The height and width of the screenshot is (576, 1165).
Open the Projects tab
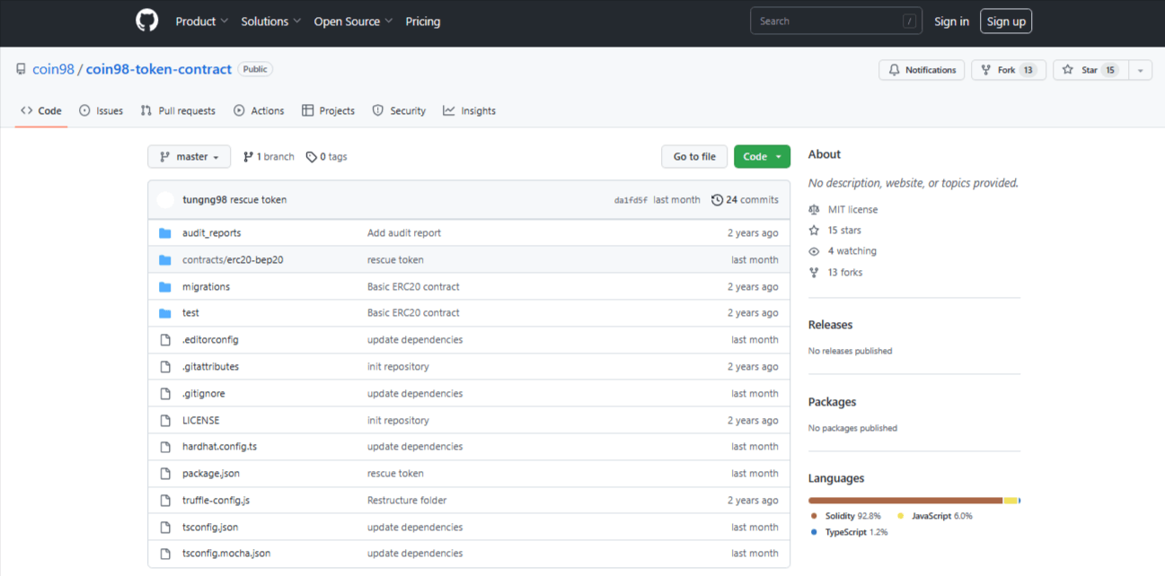[328, 111]
